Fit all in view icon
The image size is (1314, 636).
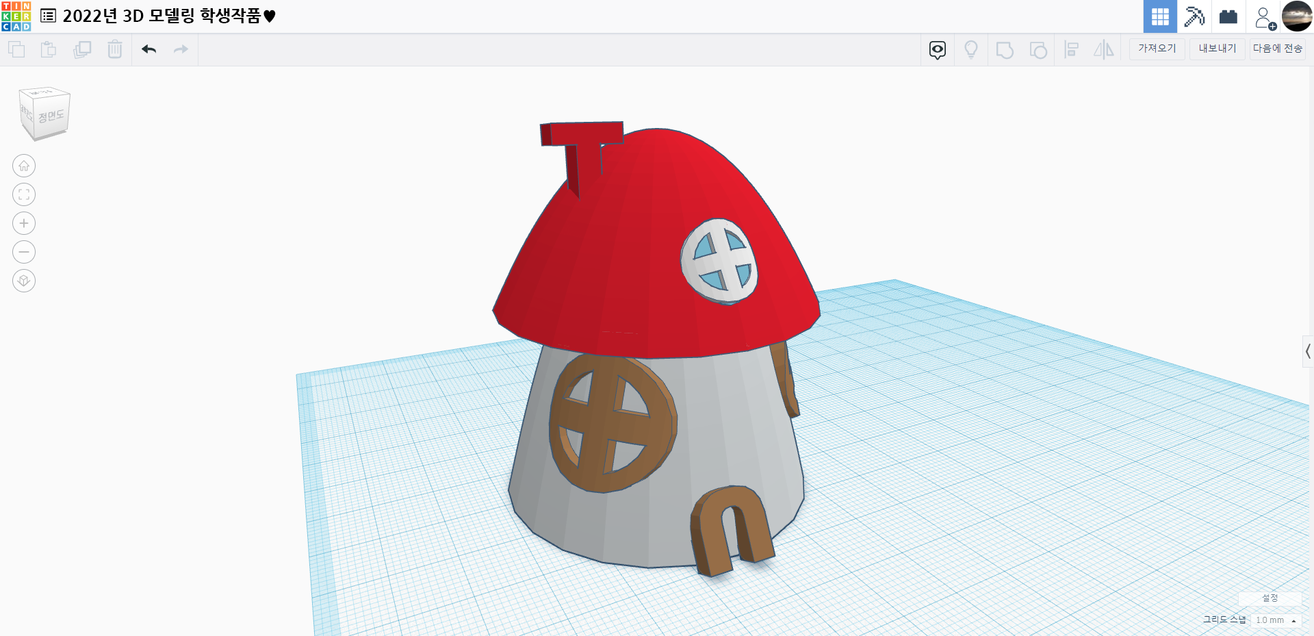(x=24, y=194)
